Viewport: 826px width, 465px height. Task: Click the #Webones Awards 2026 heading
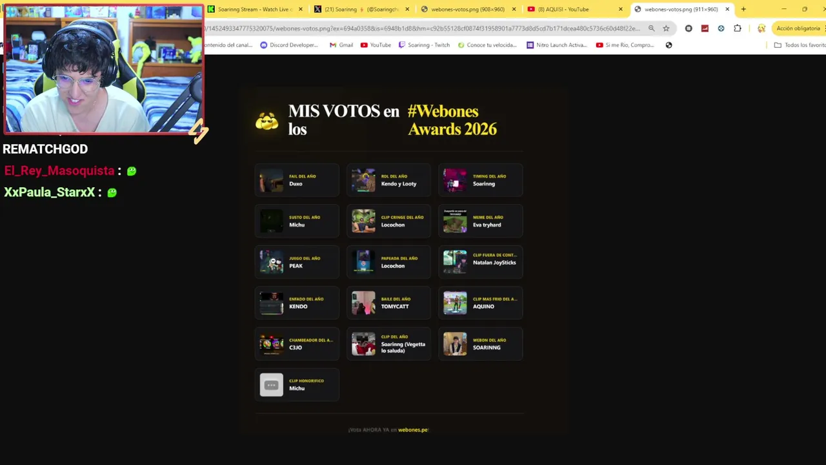tap(452, 120)
